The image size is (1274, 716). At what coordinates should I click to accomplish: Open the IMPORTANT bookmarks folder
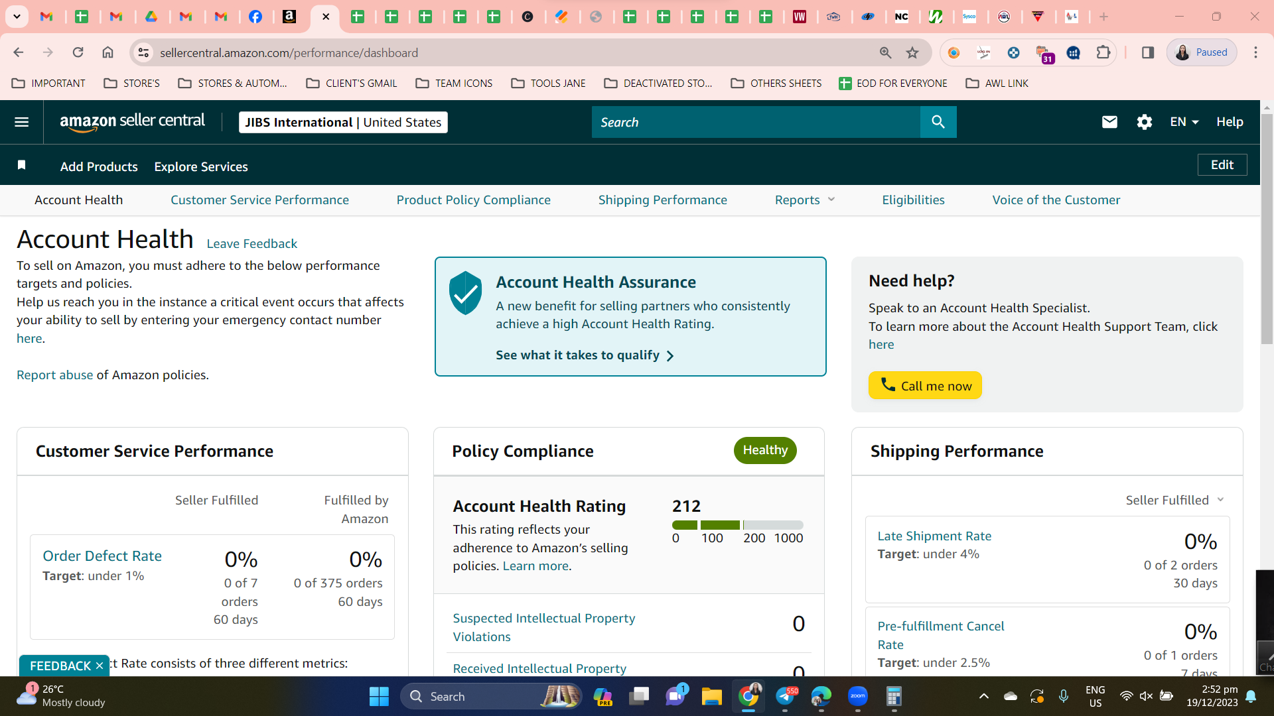pyautogui.click(x=48, y=83)
